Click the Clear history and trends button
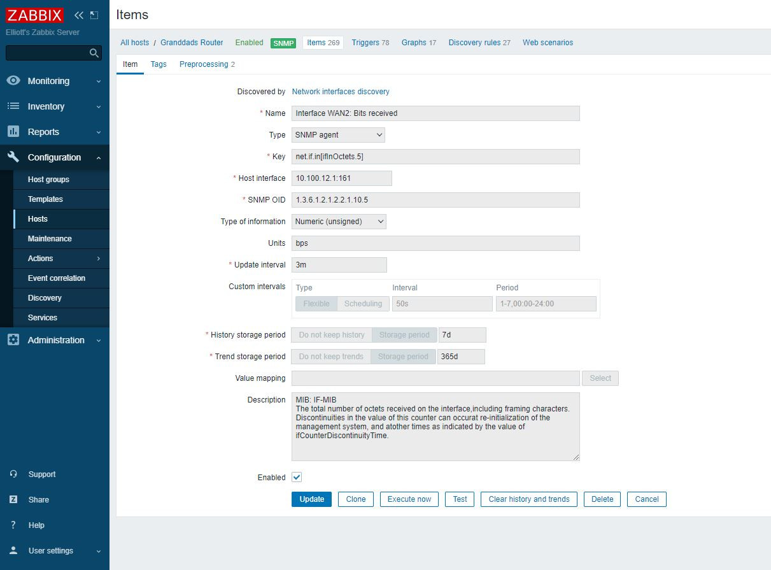Screen dimensions: 771x570 point(528,499)
